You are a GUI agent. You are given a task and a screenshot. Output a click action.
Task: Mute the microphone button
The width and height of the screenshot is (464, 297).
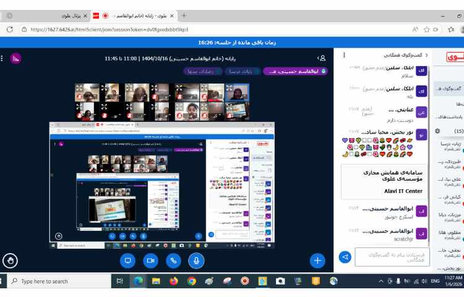196,260
